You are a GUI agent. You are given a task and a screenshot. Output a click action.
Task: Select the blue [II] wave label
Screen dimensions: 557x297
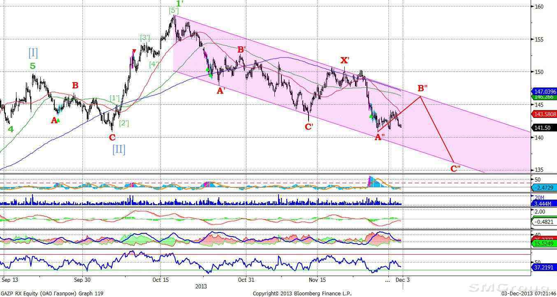(x=118, y=149)
